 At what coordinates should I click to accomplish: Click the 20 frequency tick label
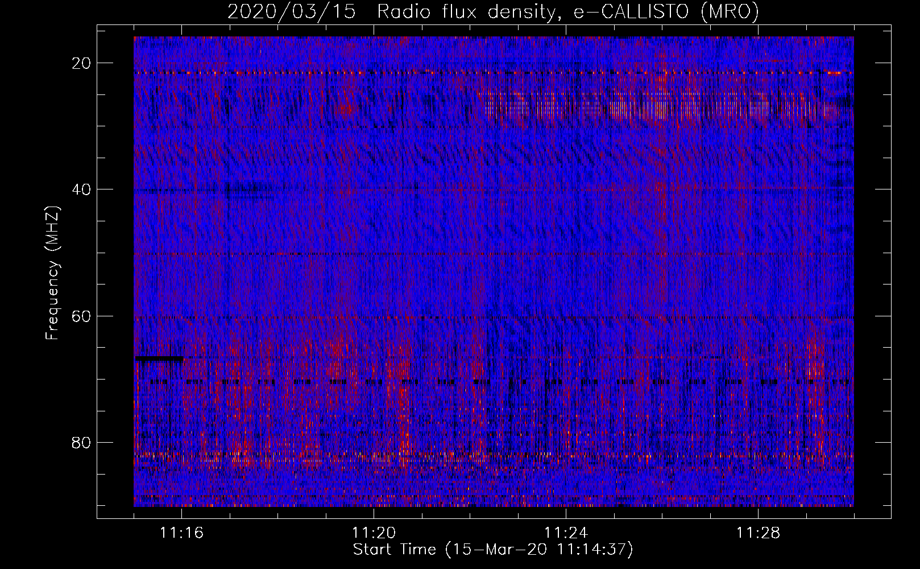[82, 63]
